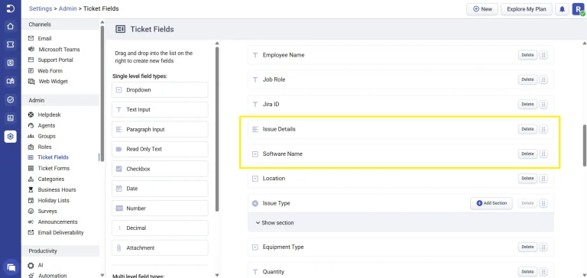Open the Reports icon in left rail
This screenshot has height=278, width=587.
(x=11, y=118)
